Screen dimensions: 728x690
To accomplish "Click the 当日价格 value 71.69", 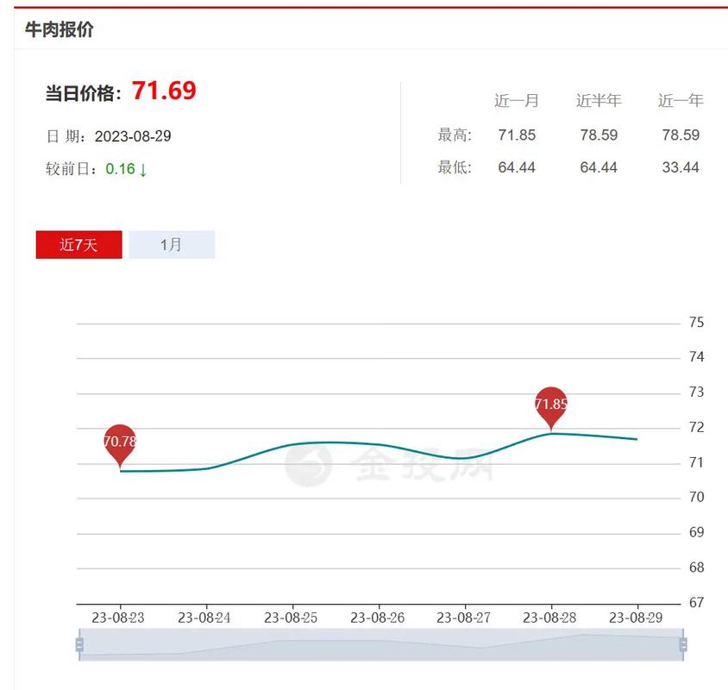I will tap(164, 91).
